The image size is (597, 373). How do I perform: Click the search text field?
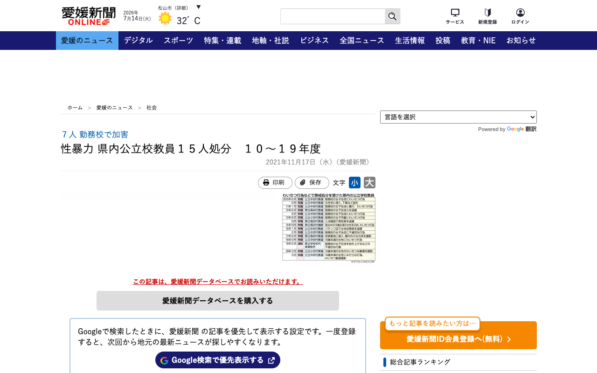point(333,16)
